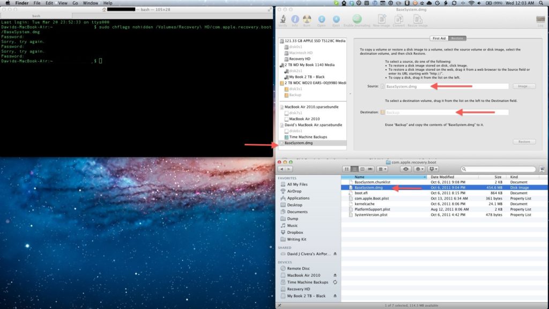
Task: Switch Finder to list view
Action: [x=354, y=169]
